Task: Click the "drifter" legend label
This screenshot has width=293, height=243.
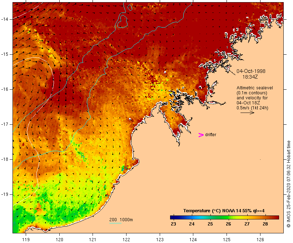Action: 210,135
